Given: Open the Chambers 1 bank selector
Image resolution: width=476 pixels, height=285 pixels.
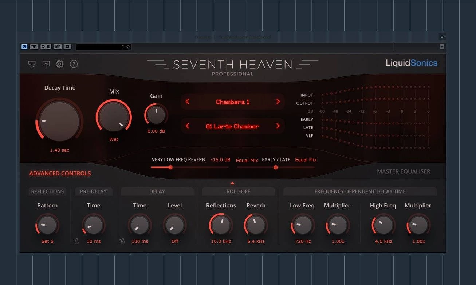Looking at the screenshot, I should pyautogui.click(x=233, y=102).
